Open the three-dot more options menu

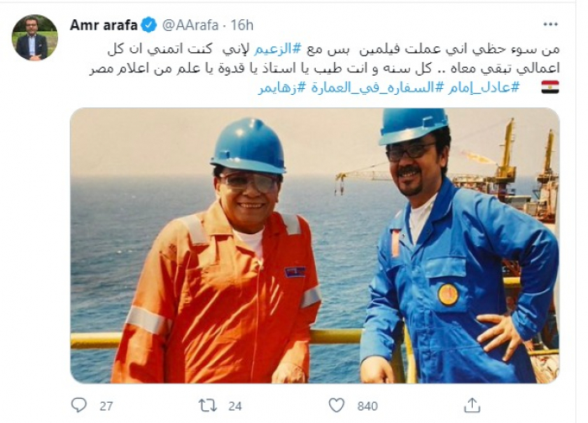tap(550, 24)
